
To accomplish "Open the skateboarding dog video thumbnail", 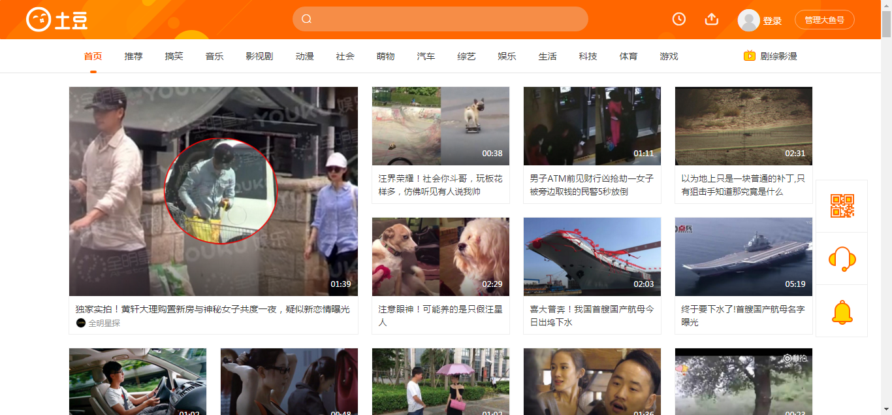I will [441, 126].
